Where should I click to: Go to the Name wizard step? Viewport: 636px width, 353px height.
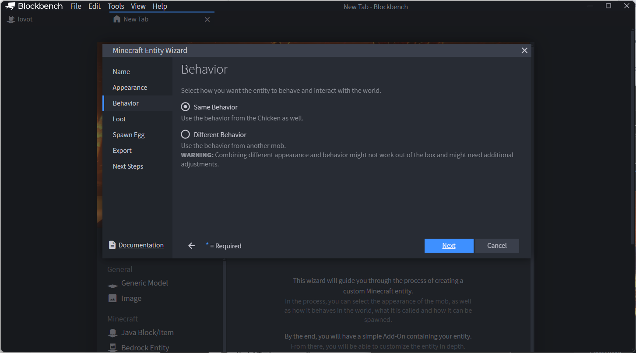tap(137, 72)
